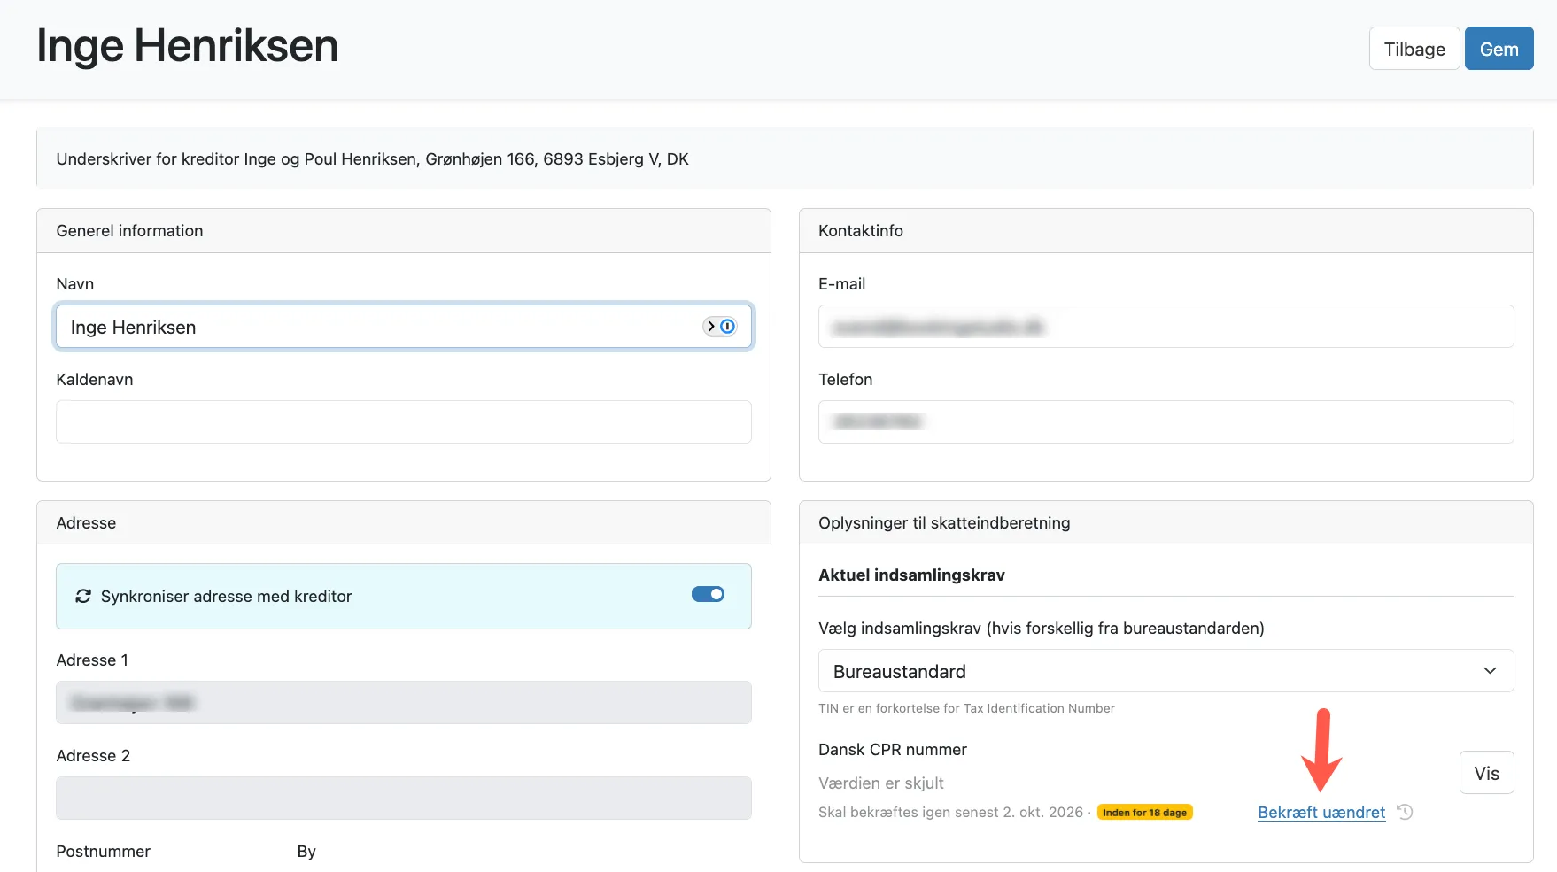Click the Postnummer label
The height and width of the screenshot is (872, 1557).
[x=104, y=852]
